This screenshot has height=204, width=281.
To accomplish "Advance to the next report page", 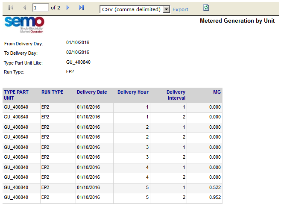I will click(68, 8).
